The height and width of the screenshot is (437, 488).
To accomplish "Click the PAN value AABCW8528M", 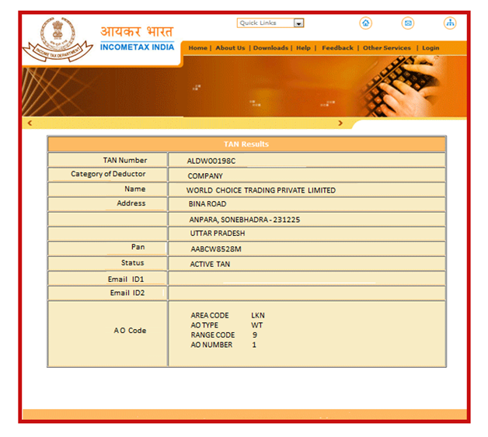I will (215, 249).
